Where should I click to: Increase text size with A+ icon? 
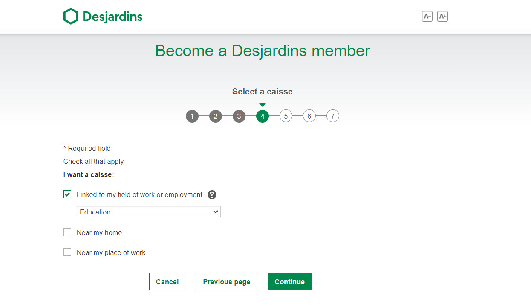[443, 17]
